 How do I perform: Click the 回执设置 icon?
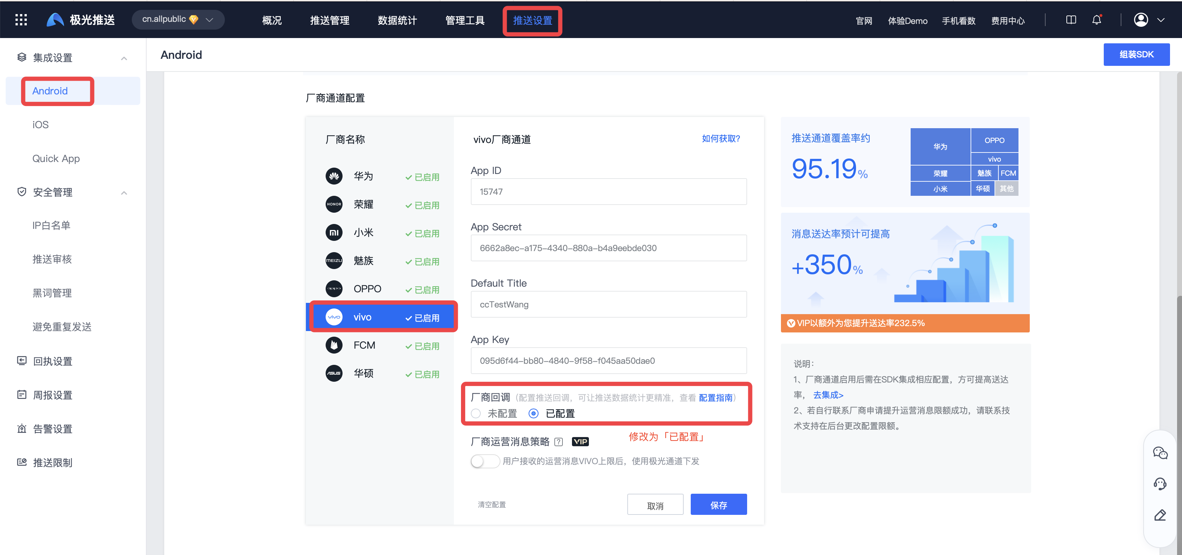click(21, 361)
